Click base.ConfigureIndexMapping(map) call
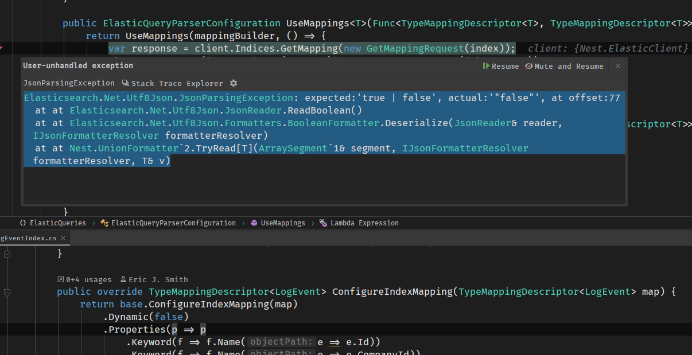The image size is (692, 355). click(209, 305)
